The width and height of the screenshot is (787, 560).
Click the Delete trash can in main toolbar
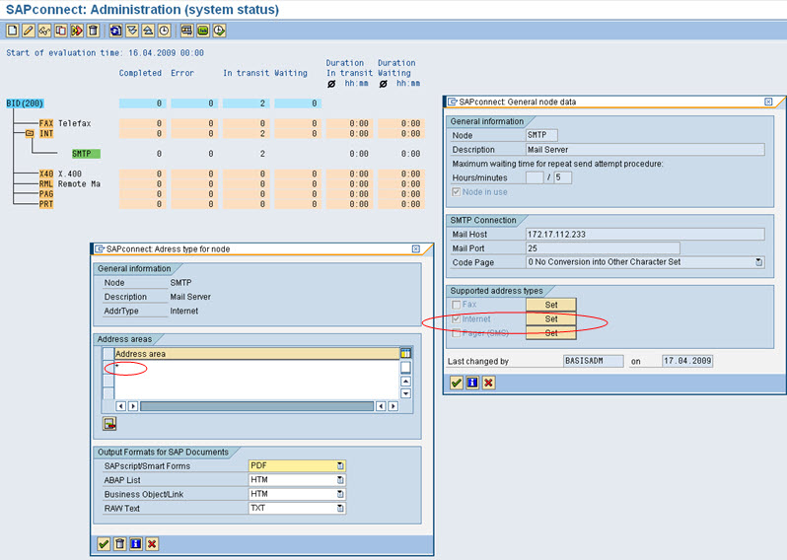93,31
